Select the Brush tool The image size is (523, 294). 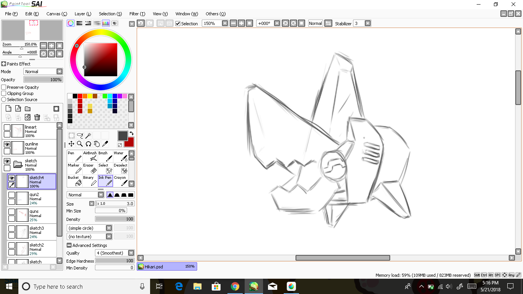point(105,156)
